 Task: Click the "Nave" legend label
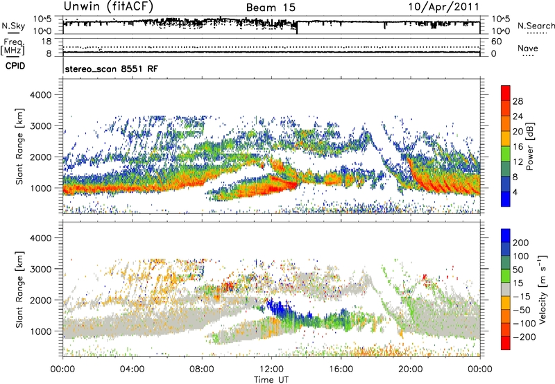(528, 48)
